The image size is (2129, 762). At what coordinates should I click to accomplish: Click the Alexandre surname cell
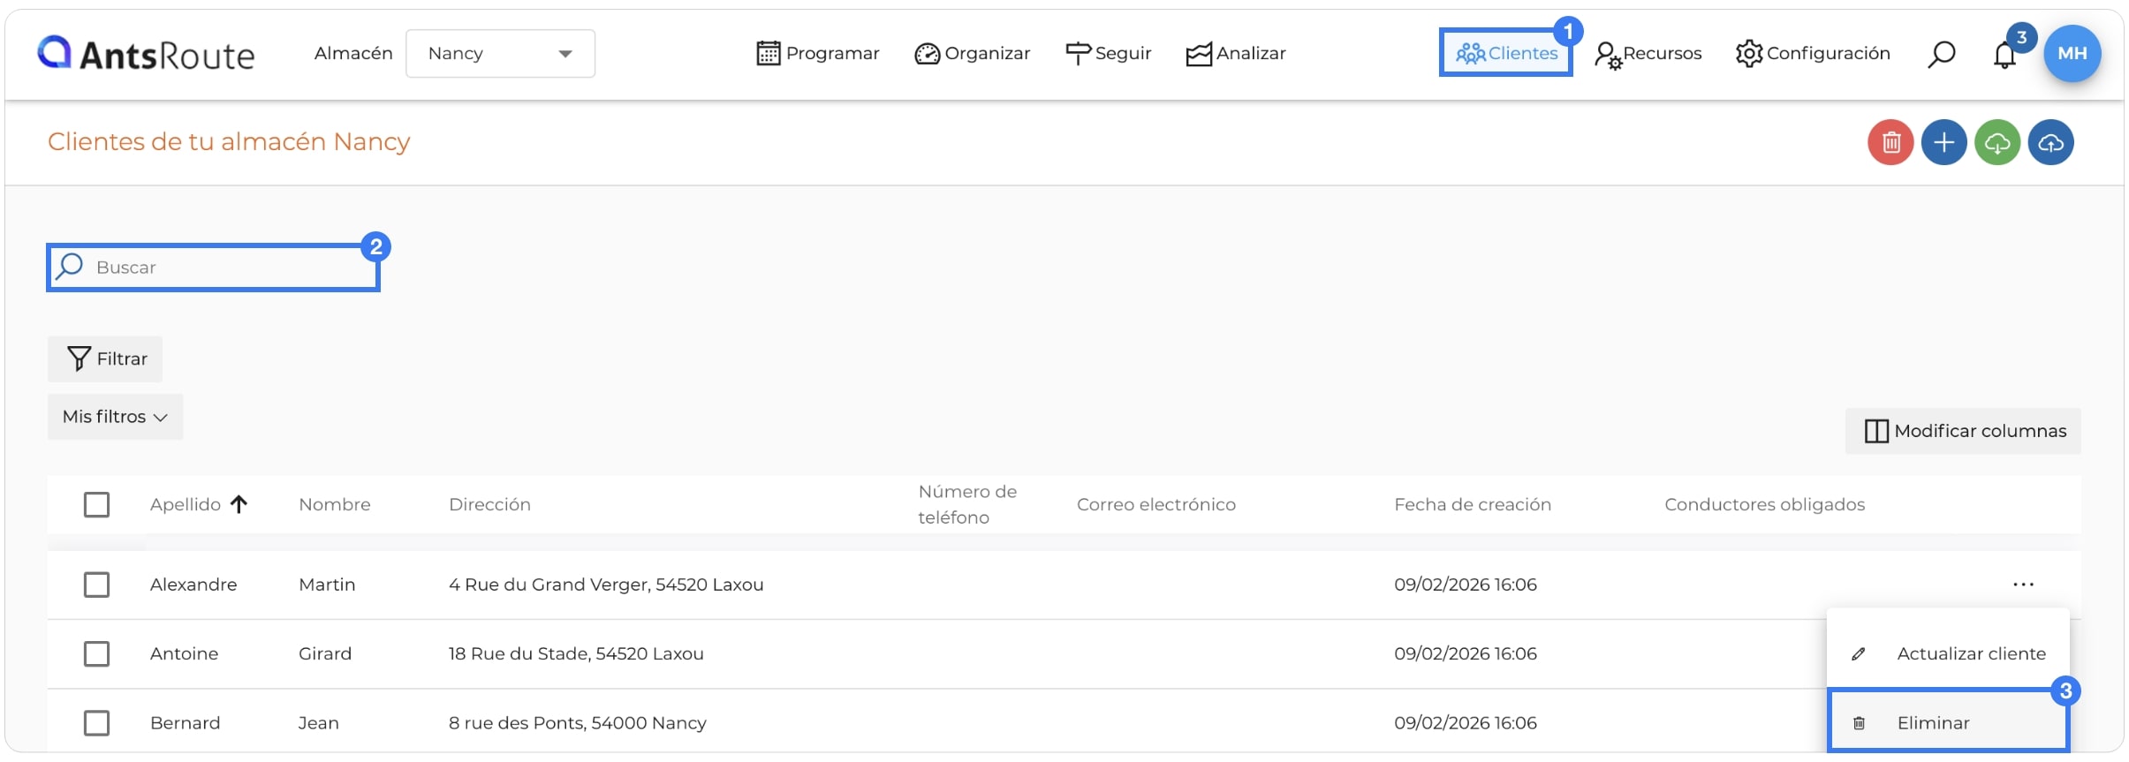pos(193,585)
